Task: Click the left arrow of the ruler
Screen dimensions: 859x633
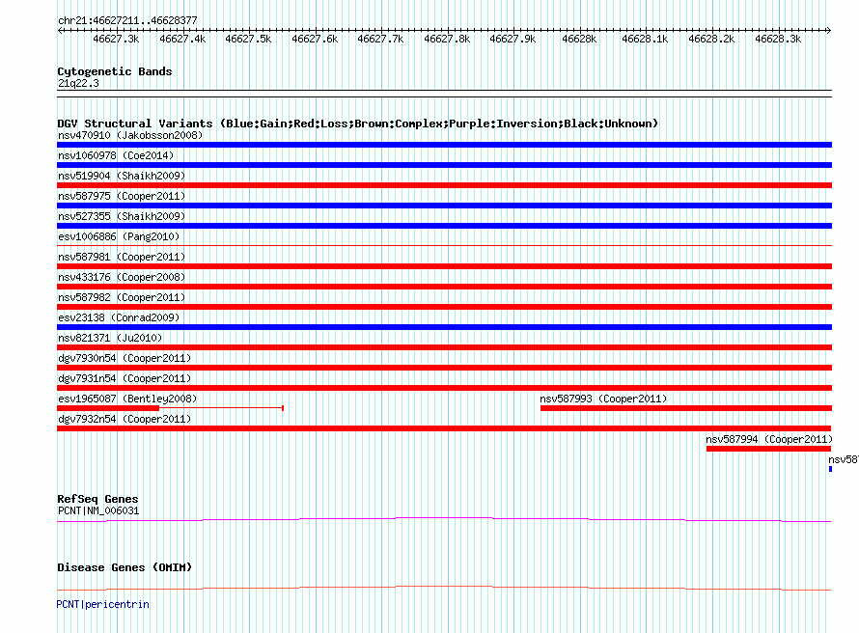Action: [60, 30]
